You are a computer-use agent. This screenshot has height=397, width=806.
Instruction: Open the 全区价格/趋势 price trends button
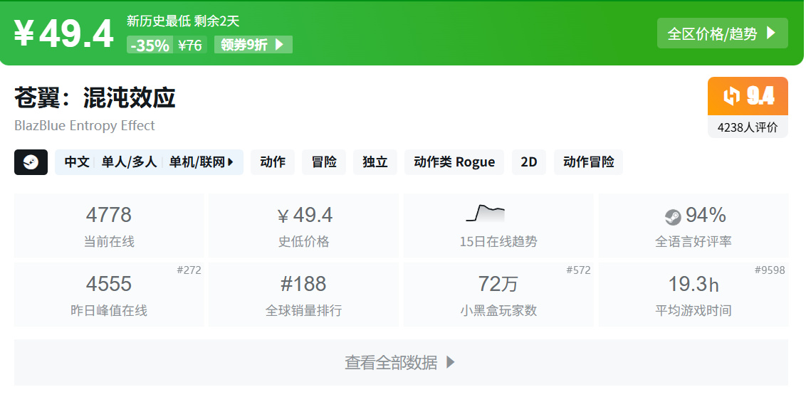click(722, 33)
